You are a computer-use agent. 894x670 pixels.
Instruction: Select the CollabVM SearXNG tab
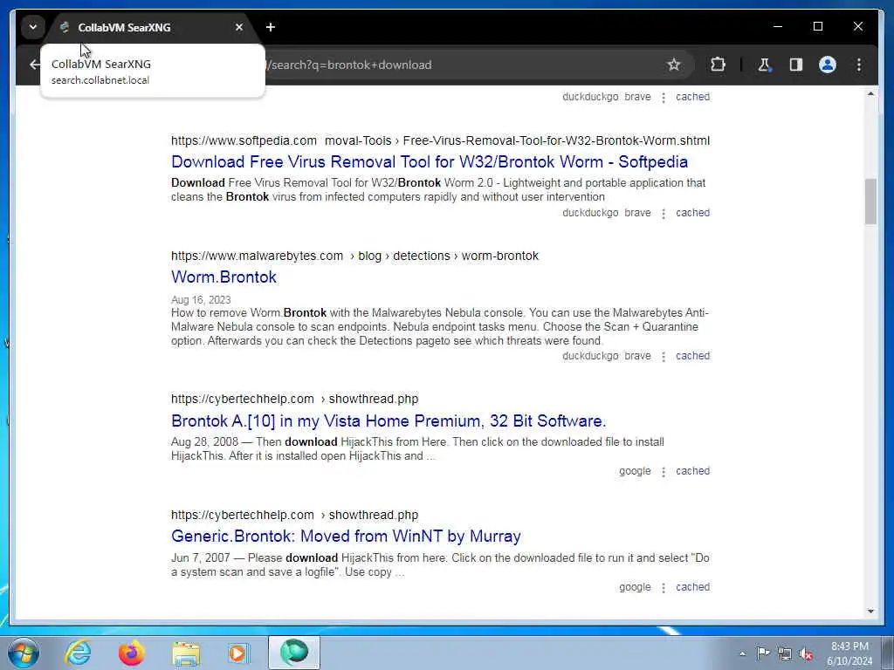pyautogui.click(x=151, y=27)
